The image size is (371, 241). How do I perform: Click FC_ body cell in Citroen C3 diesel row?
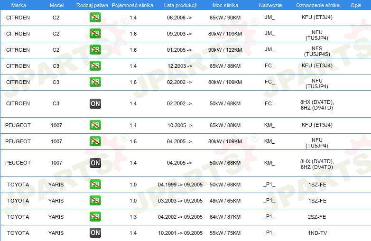270,103
